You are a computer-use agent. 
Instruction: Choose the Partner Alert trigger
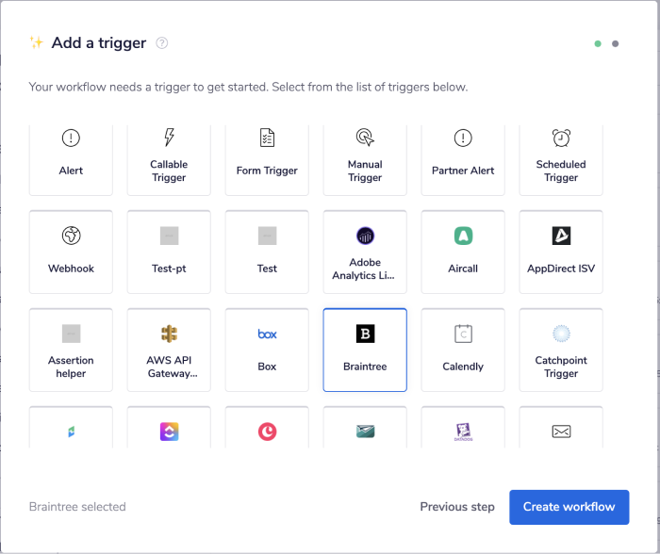tap(463, 156)
